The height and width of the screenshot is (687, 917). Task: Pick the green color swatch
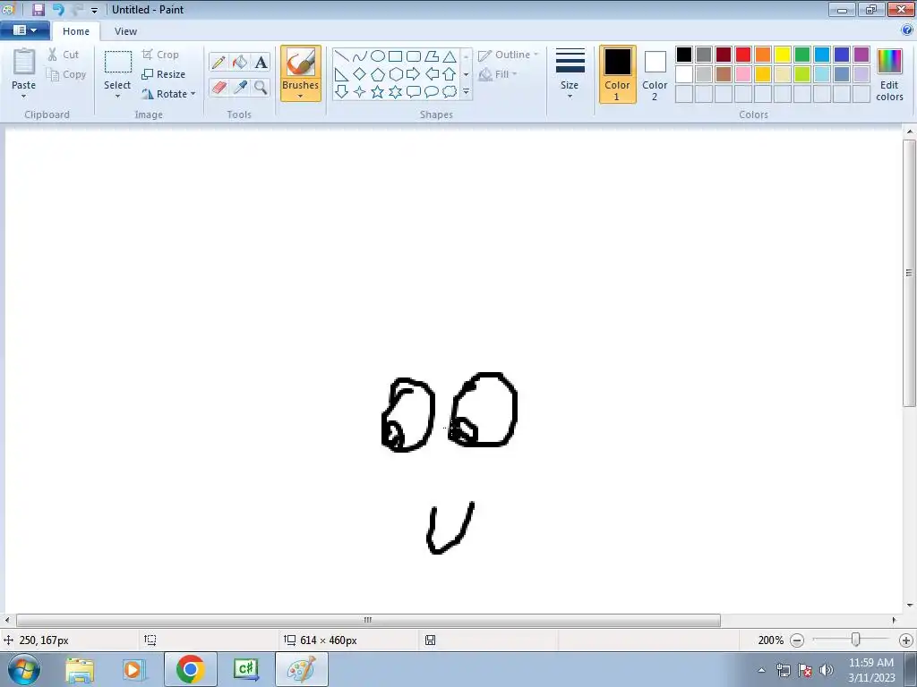point(802,55)
